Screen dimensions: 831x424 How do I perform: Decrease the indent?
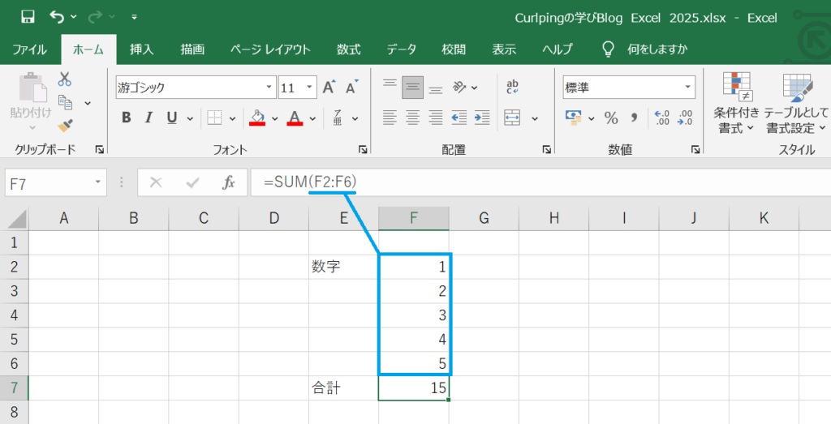click(x=459, y=118)
